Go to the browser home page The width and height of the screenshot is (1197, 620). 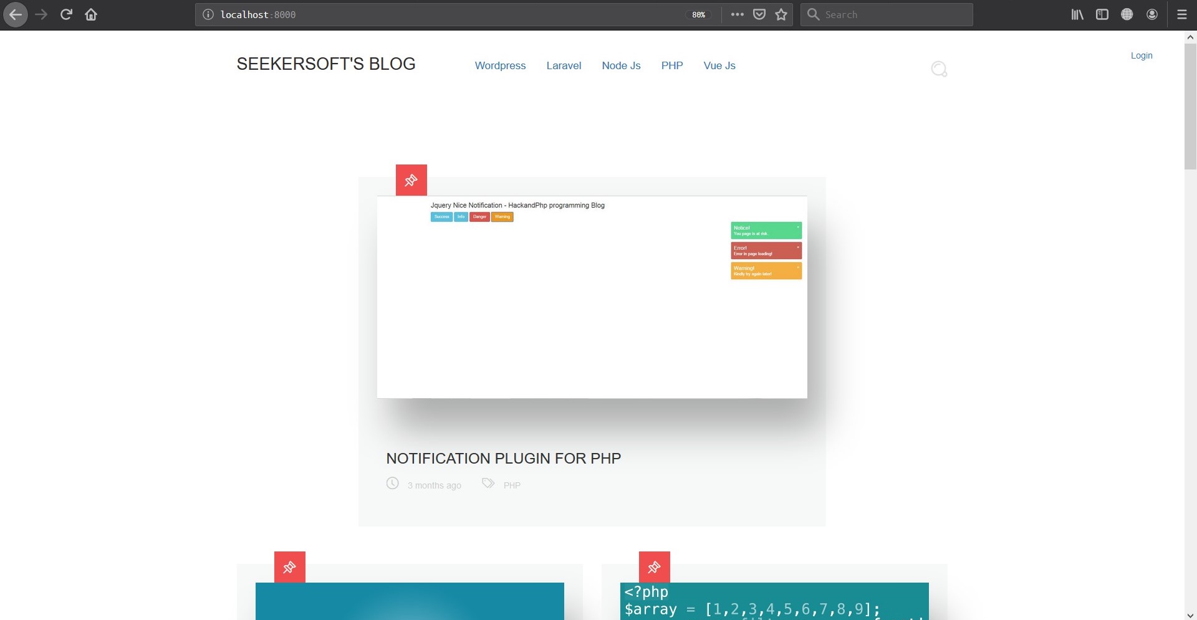90,14
